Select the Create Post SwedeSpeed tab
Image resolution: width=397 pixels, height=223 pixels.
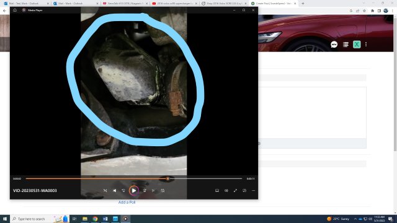pos(273,4)
